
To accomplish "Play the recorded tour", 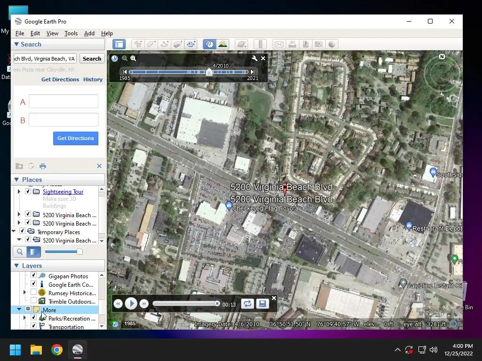I will coord(131,304).
